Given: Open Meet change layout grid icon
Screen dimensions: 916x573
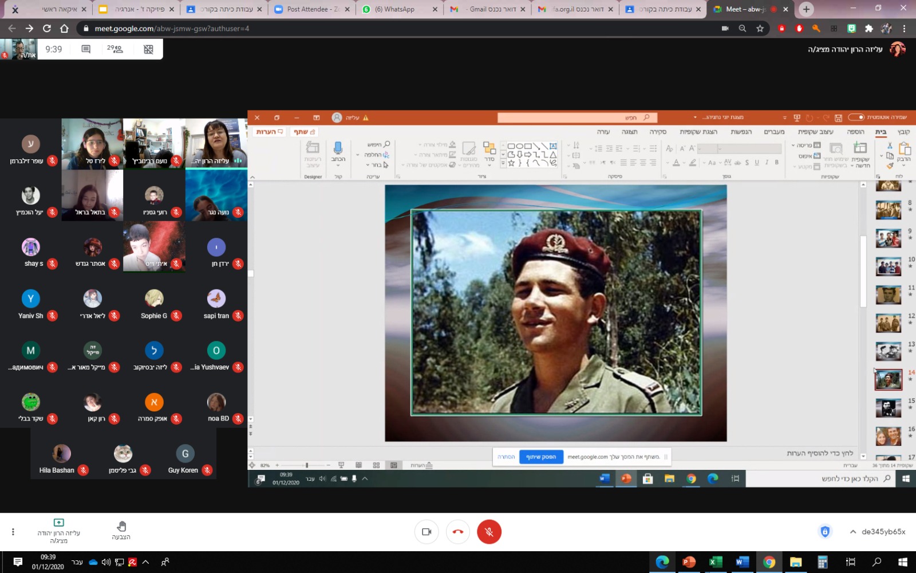Looking at the screenshot, I should tap(148, 49).
